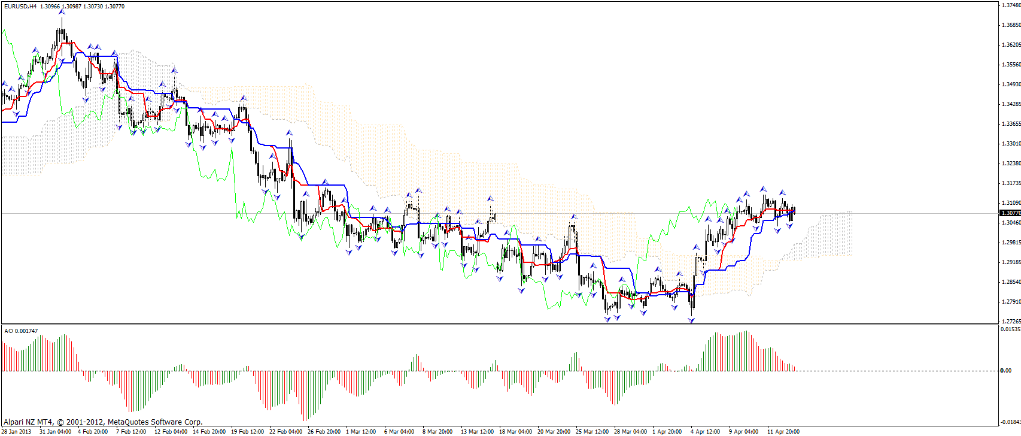
Task: Click the 0.01535 AO scale label
Action: [1010, 329]
